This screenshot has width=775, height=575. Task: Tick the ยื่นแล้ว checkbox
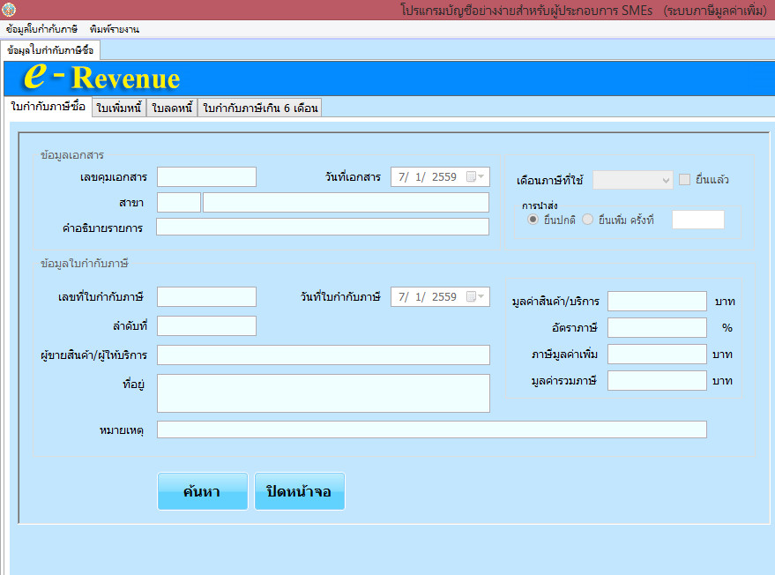tap(684, 180)
